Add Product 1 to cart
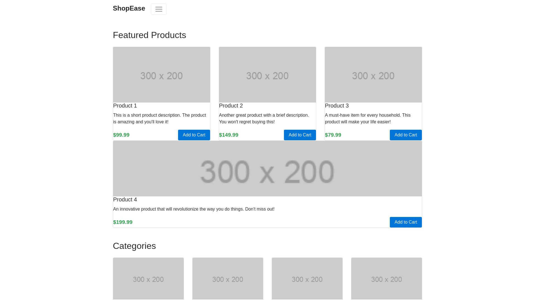This screenshot has width=535, height=300. coord(194,135)
